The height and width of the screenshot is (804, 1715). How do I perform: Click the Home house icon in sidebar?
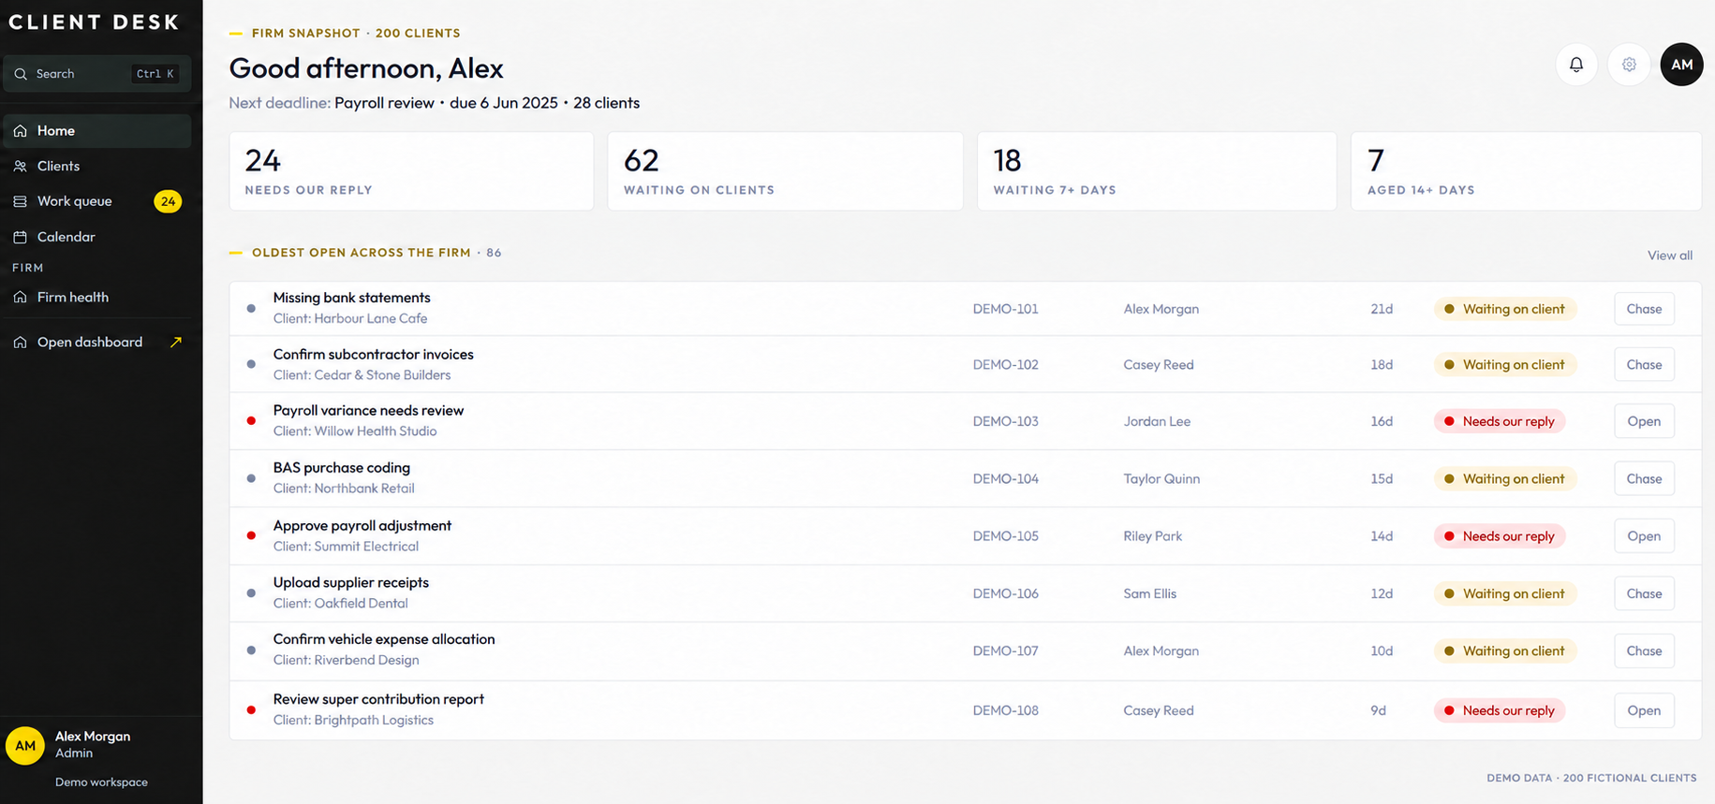[20, 131]
